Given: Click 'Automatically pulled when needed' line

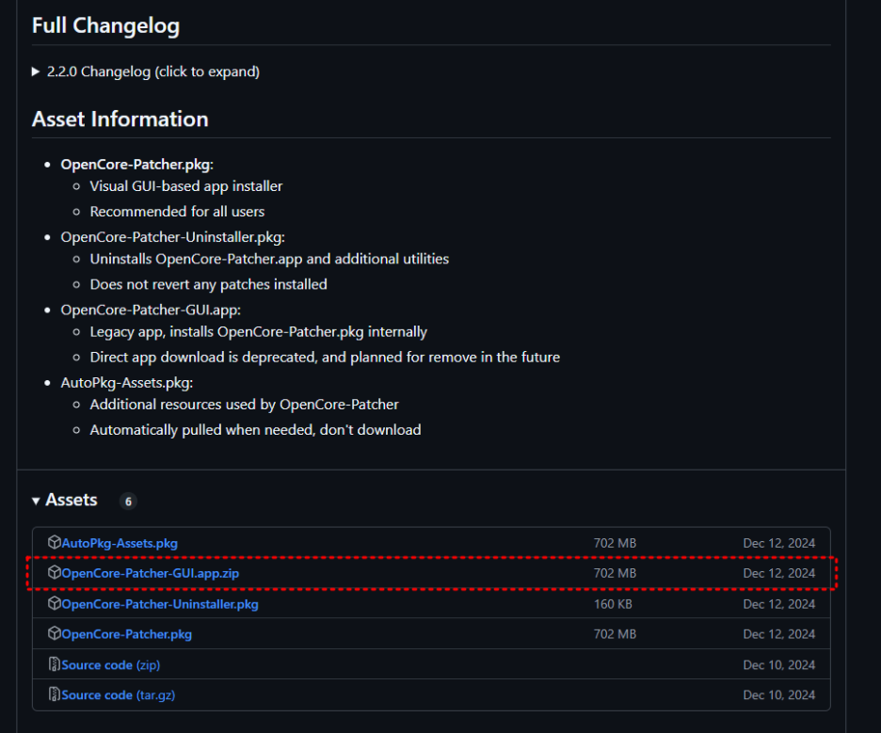Looking at the screenshot, I should [255, 430].
